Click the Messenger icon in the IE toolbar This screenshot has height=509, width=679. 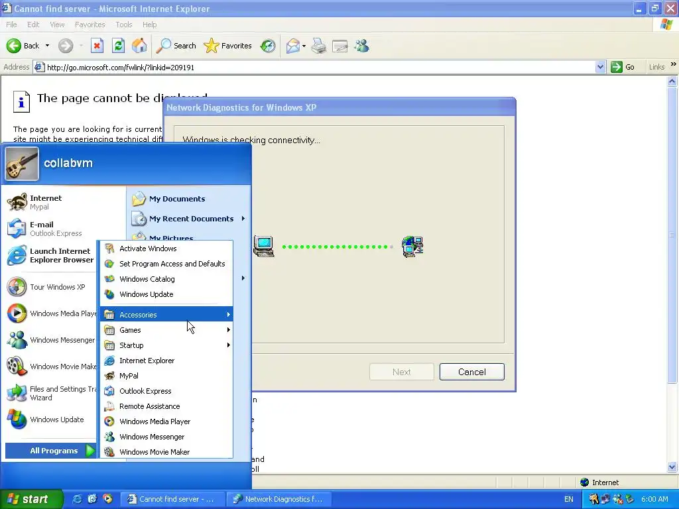click(x=361, y=46)
